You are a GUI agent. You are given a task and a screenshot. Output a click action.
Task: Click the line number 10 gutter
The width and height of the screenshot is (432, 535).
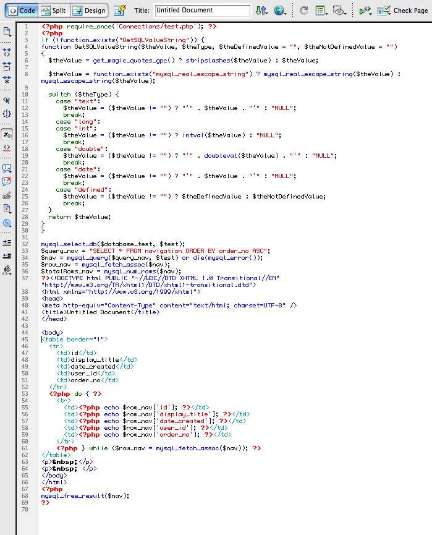25,95
